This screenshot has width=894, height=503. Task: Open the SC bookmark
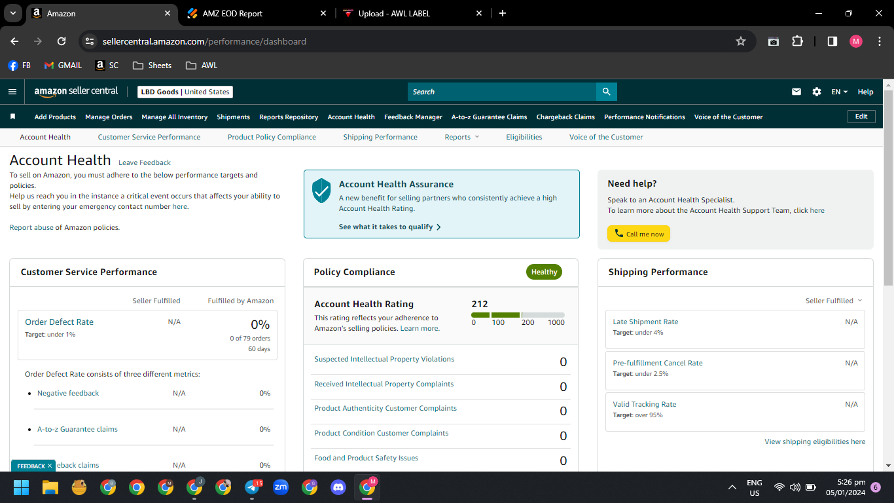pos(107,65)
